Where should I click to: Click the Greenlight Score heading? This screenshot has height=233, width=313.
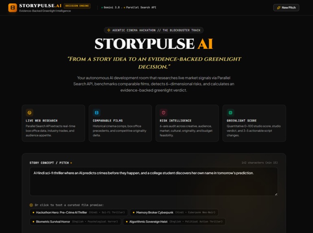241,121
